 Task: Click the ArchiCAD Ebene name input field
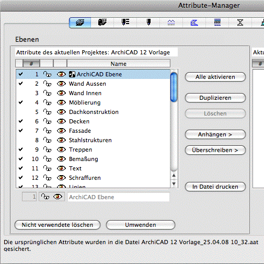tap(119, 197)
